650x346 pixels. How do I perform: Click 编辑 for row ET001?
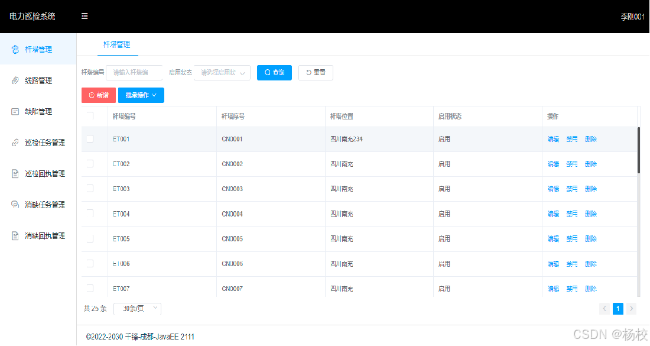click(x=554, y=139)
